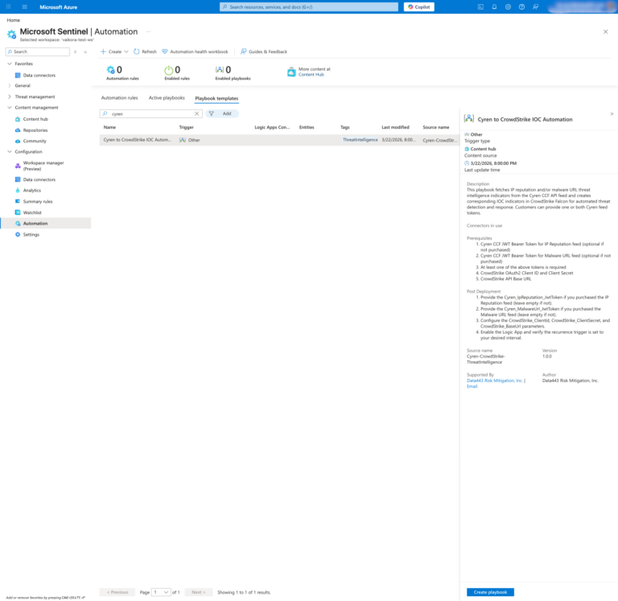Screen dimensions: 618x601
Task: Refresh the automation list
Action: click(145, 51)
